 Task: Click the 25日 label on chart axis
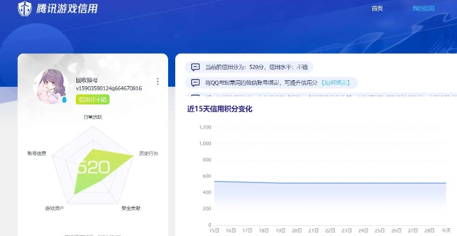(380, 231)
